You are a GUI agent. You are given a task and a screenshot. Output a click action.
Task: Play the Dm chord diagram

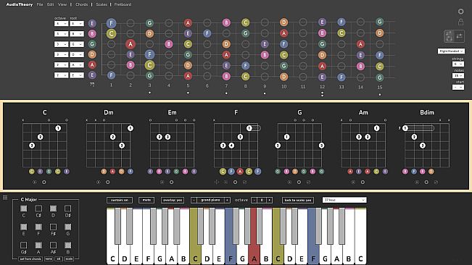(99, 182)
